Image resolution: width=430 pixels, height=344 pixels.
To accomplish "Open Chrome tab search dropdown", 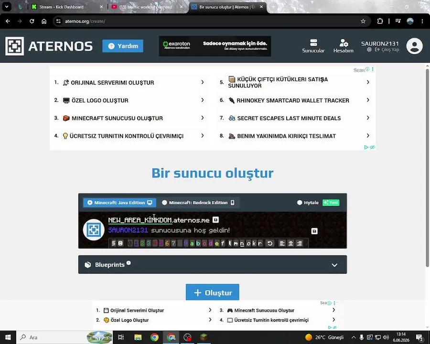I will coord(7,7).
